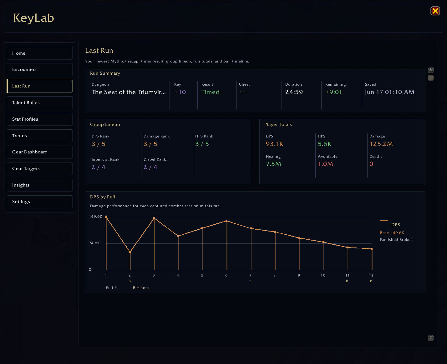Select the pull 5 data point
Viewport: 447px width, 364px height.
click(x=203, y=228)
